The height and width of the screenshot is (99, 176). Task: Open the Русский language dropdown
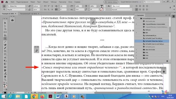[131, 10]
